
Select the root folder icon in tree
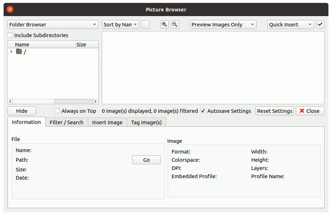[x=19, y=52]
